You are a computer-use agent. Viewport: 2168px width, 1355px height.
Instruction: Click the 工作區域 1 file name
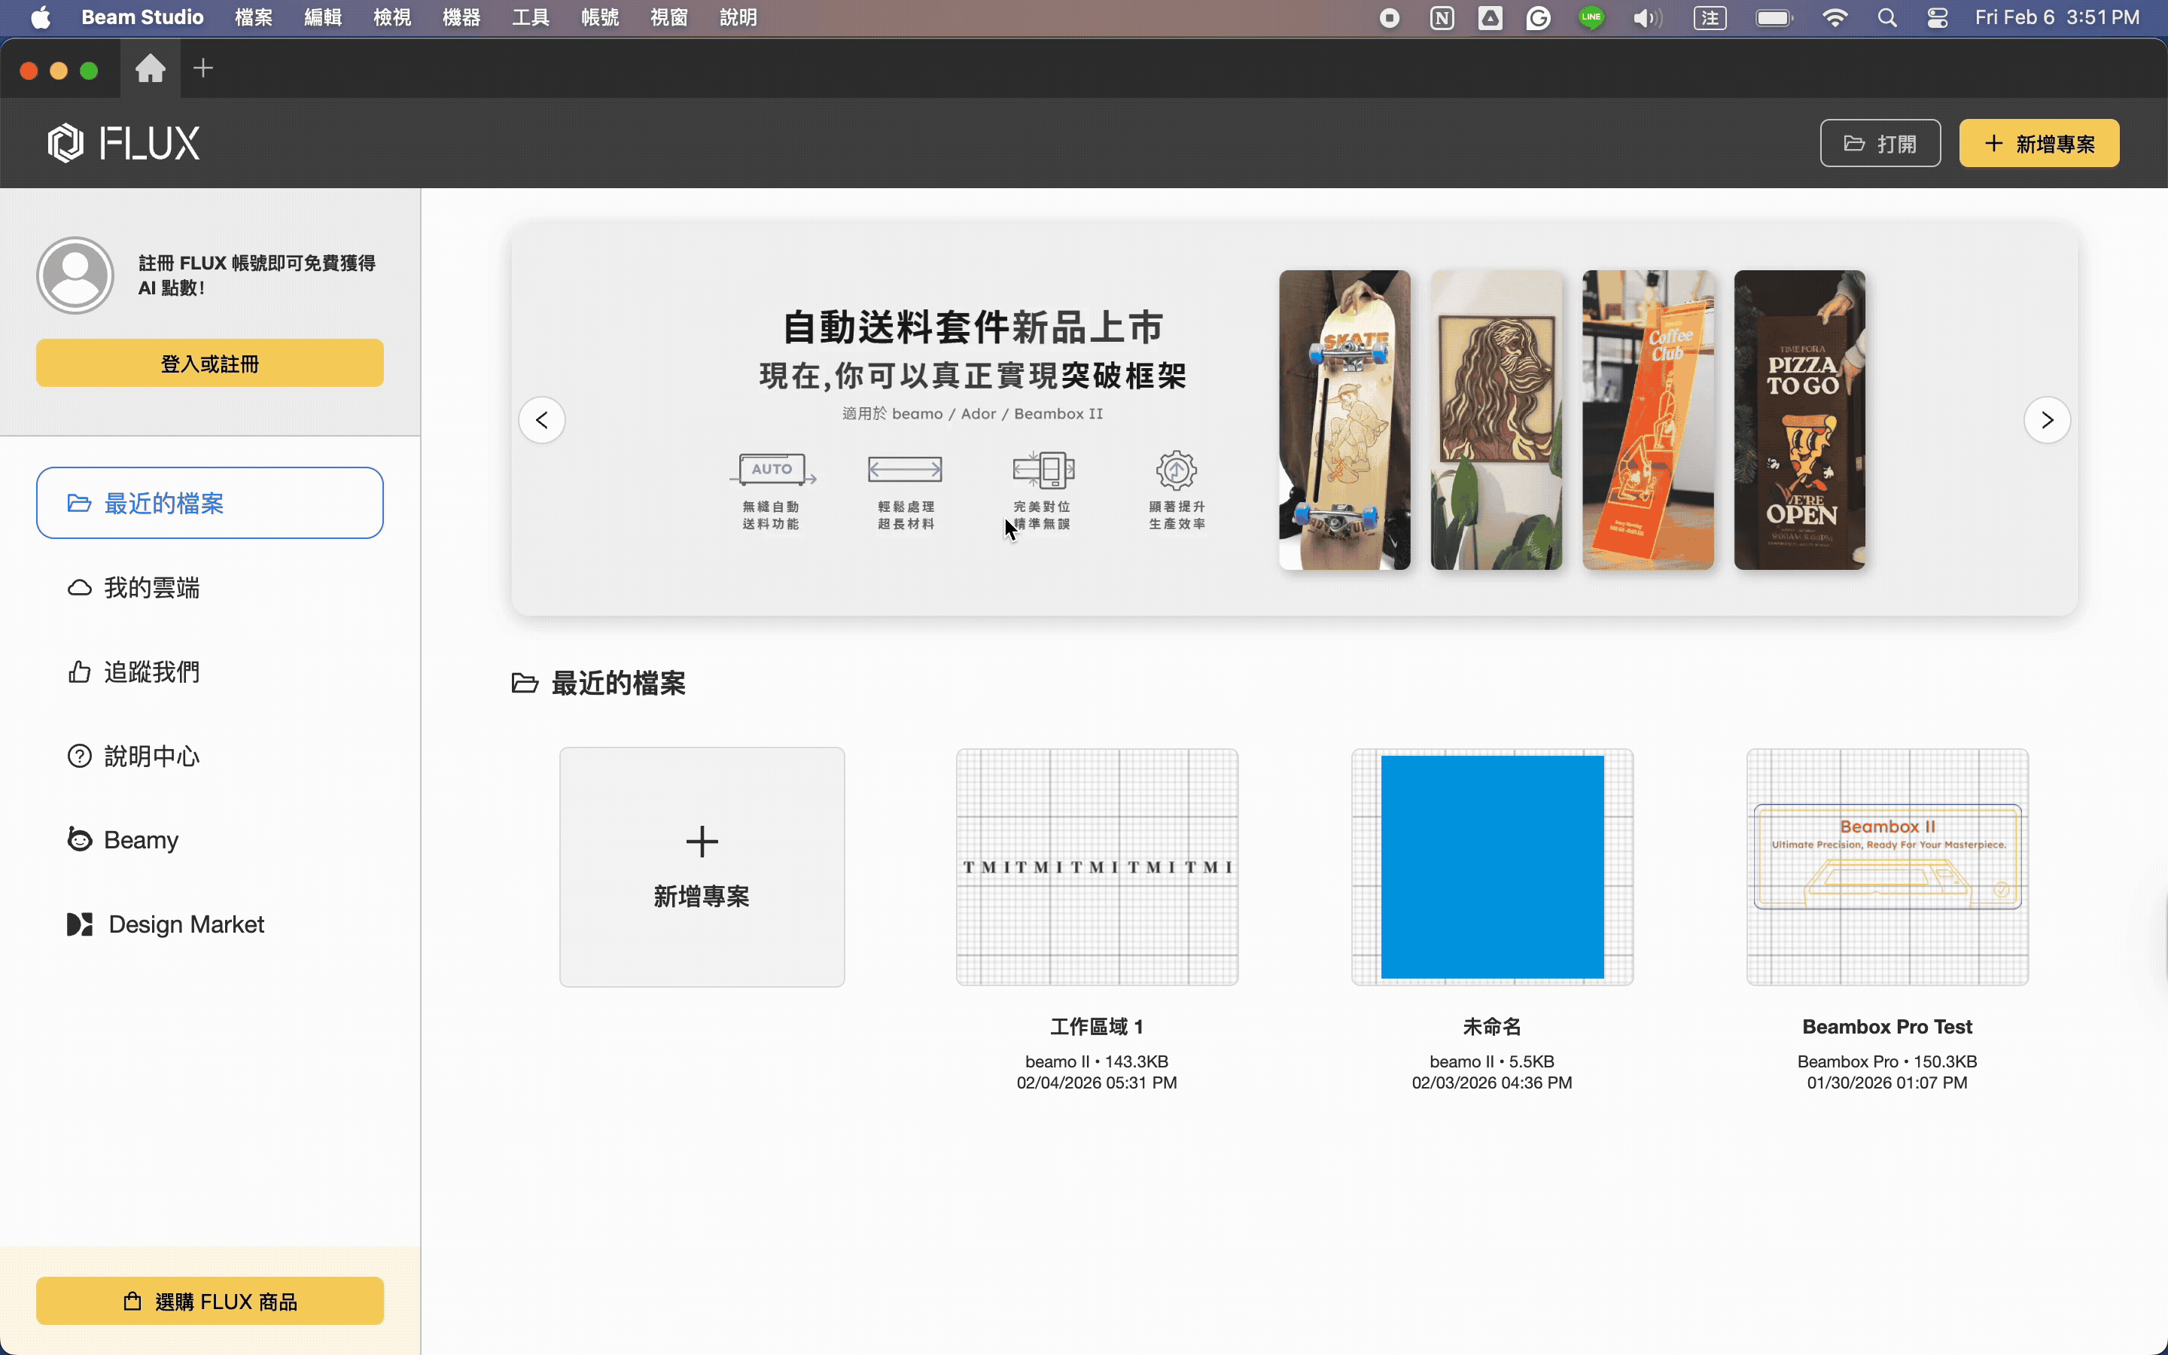point(1097,1026)
